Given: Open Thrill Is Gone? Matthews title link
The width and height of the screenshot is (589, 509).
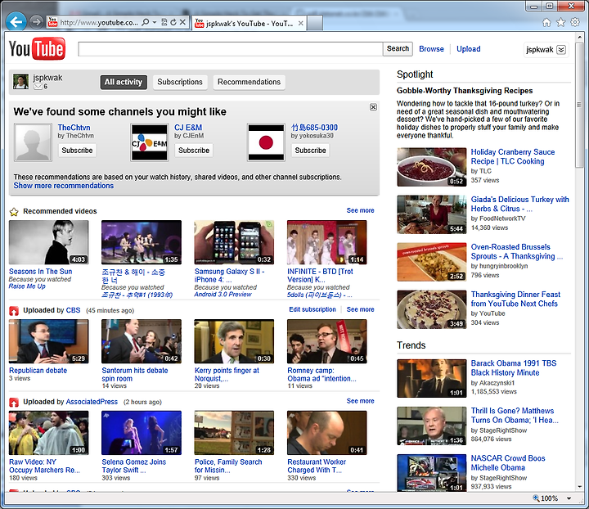Looking at the screenshot, I should pos(515,416).
